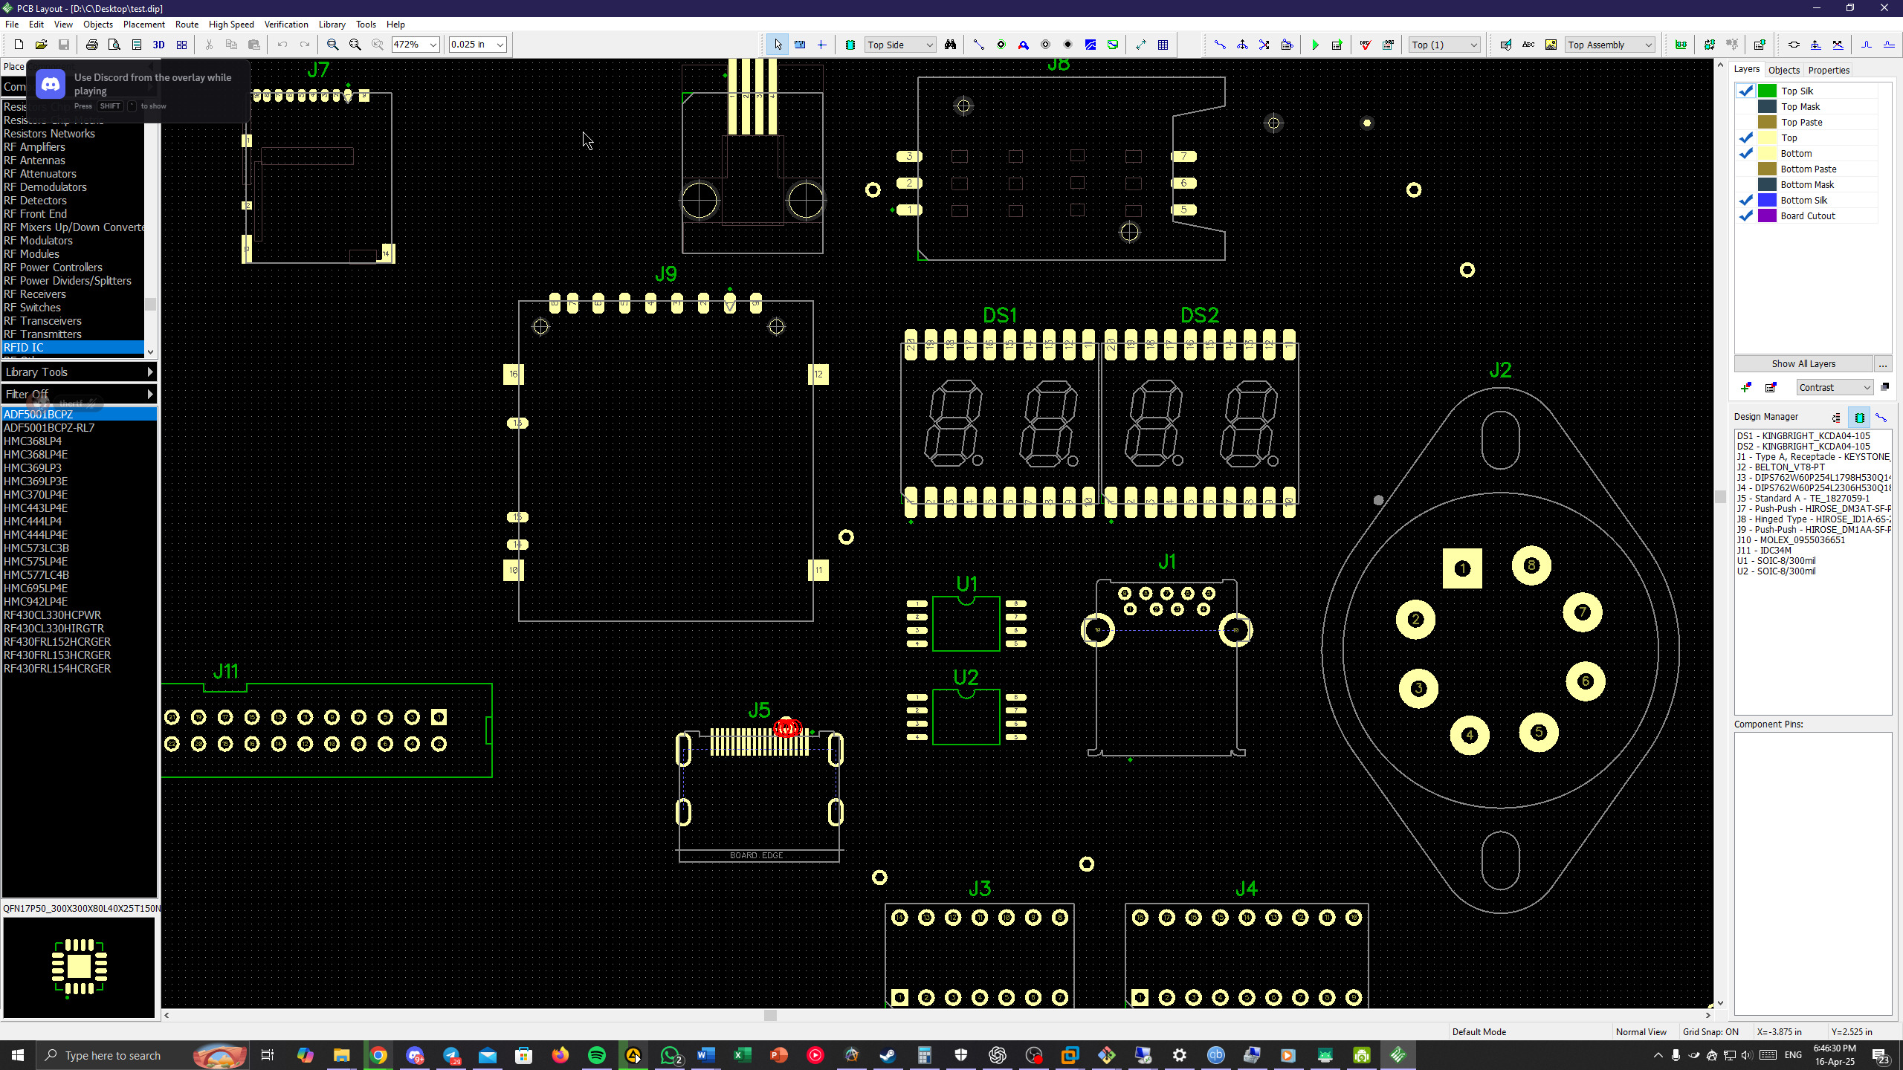1903x1070 pixels.
Task: Open the 472% zoom level dropdown
Action: point(433,45)
